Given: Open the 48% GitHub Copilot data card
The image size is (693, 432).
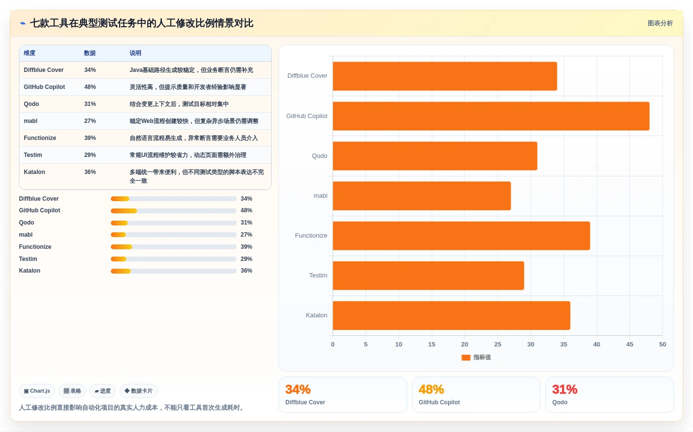Looking at the screenshot, I should pos(476,395).
